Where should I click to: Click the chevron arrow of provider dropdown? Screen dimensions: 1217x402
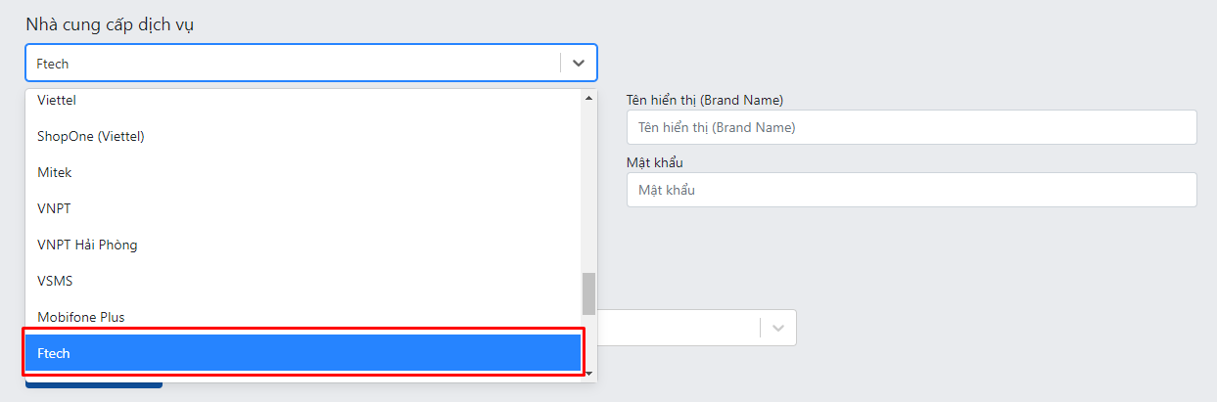tap(579, 63)
